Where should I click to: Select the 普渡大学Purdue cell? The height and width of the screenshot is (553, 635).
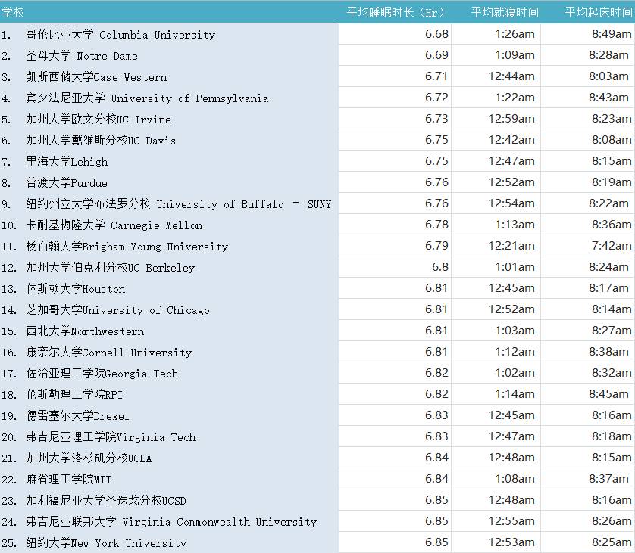(x=67, y=183)
